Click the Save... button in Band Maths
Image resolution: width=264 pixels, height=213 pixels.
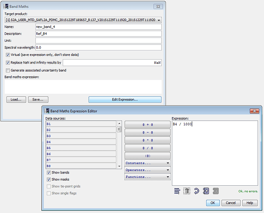tap(38, 100)
